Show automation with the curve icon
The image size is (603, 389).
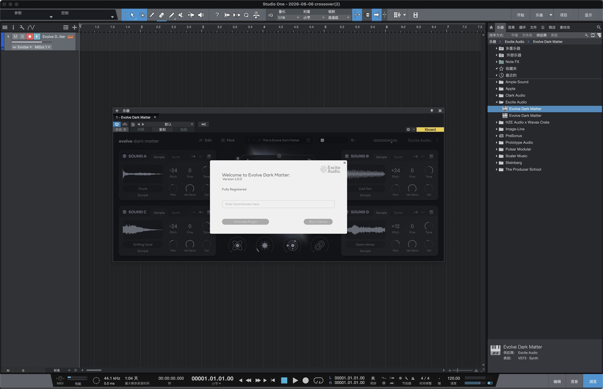tap(31, 27)
